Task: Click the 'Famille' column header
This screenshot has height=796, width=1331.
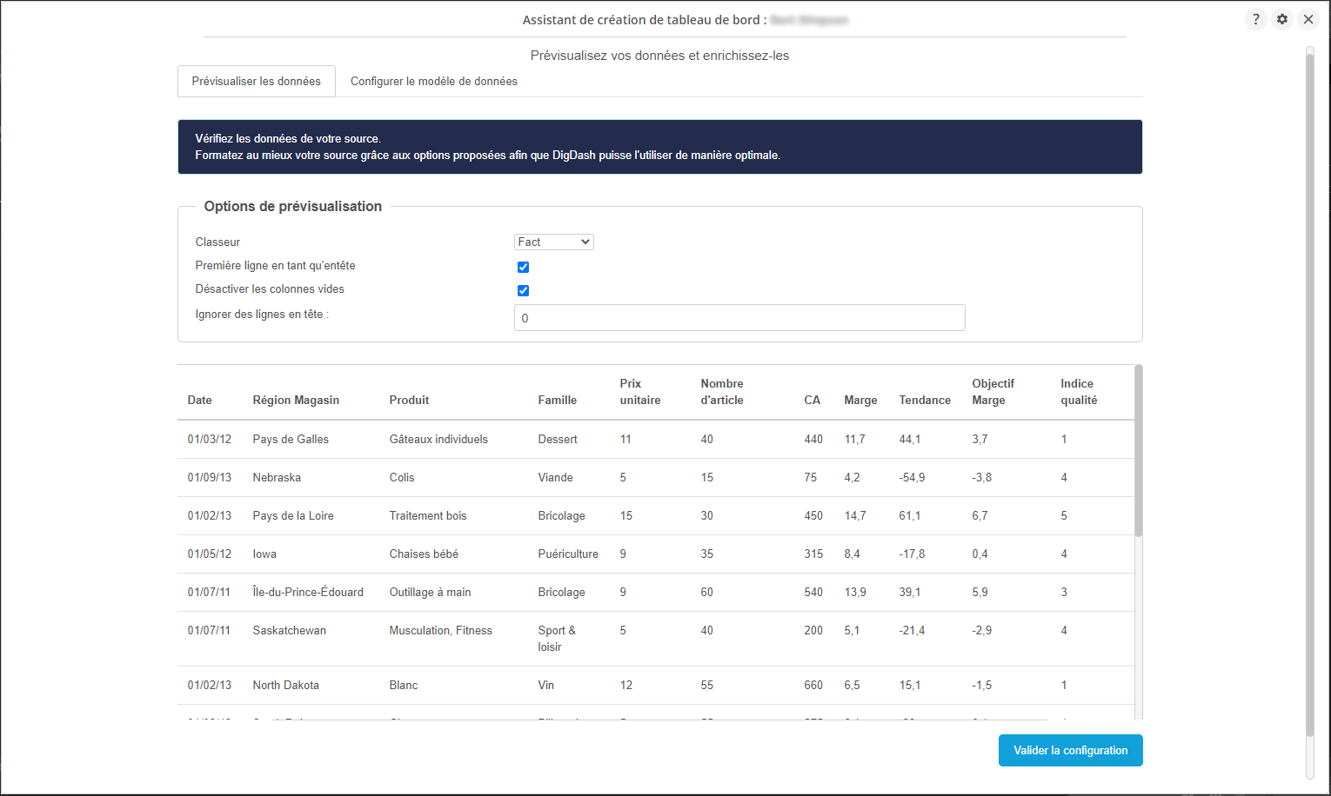Action: coord(558,400)
